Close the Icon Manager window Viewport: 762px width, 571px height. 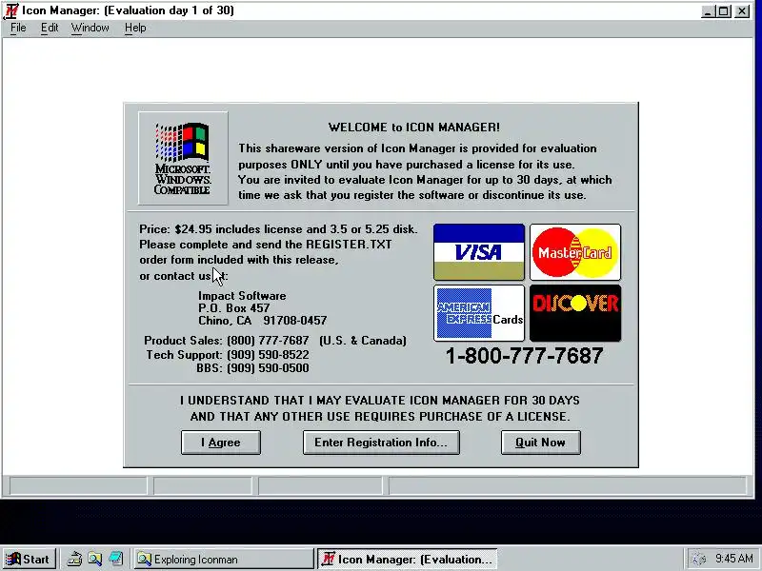point(742,11)
